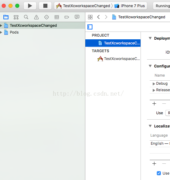Collapse the Configurations section
Screen dimensions: 170x180
tap(150, 66)
